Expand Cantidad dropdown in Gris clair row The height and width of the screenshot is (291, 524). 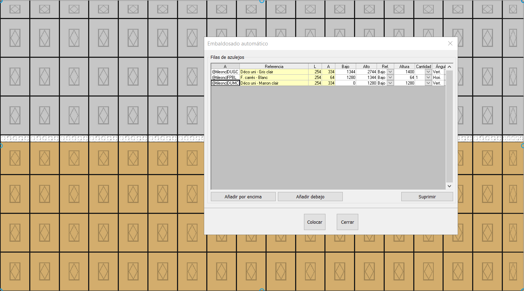pyautogui.click(x=428, y=72)
